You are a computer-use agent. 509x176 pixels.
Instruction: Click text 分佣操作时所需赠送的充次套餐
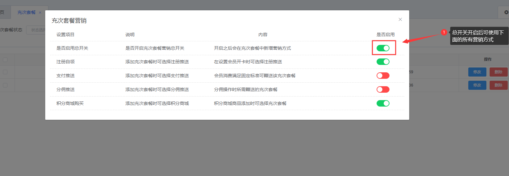point(246,89)
